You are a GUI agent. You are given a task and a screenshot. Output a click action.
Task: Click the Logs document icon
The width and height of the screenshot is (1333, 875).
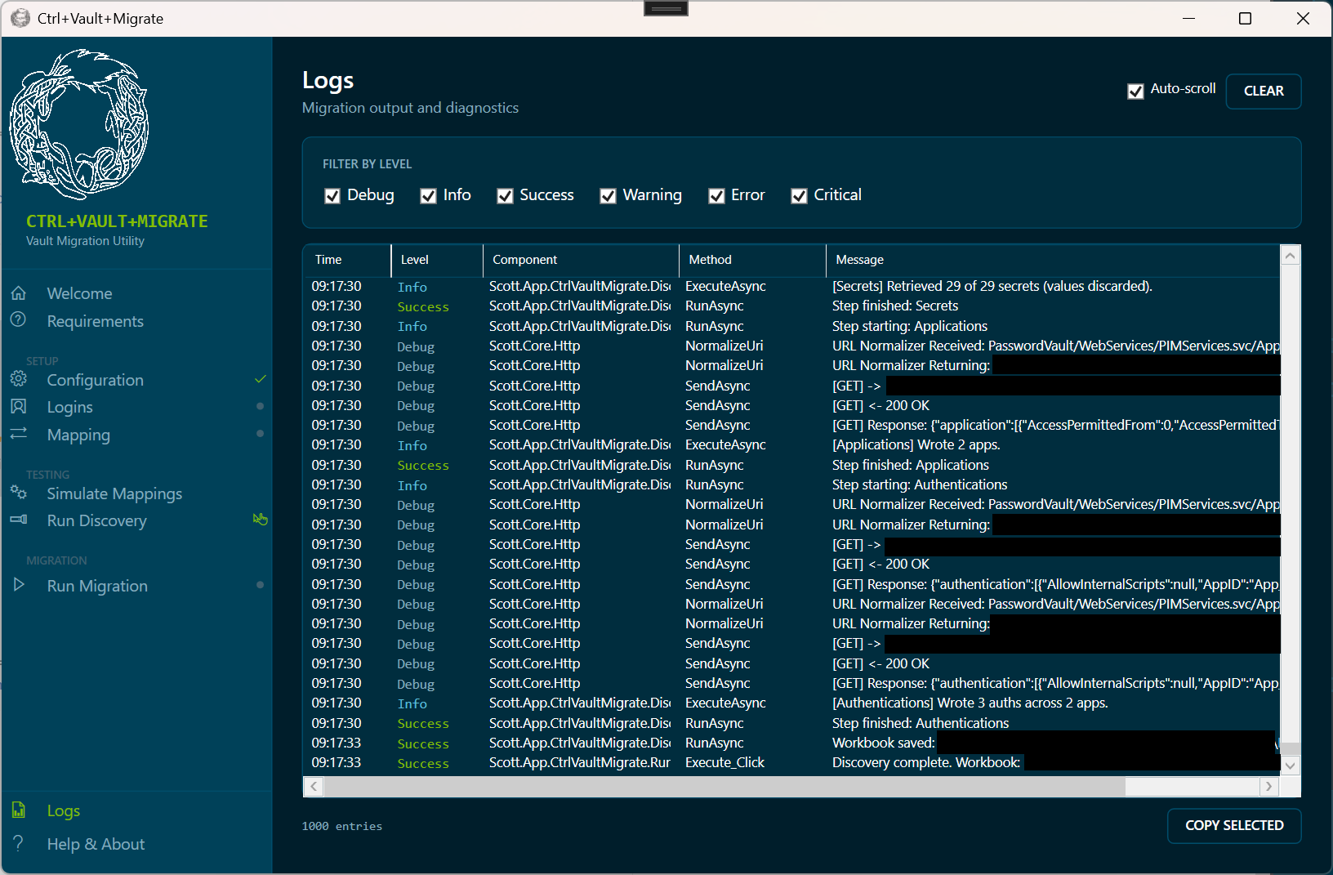[18, 810]
